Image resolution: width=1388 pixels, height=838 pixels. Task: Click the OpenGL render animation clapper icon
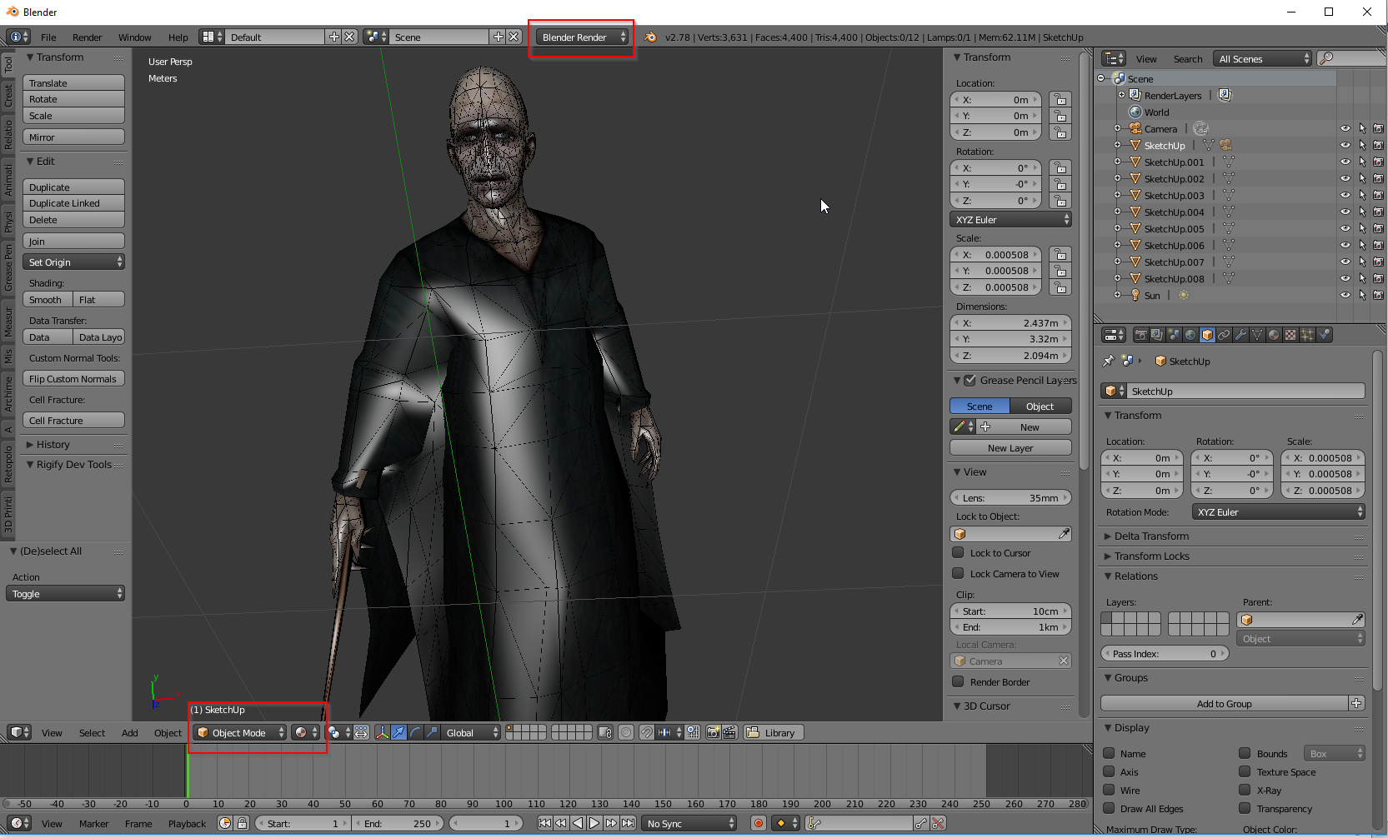point(729,732)
